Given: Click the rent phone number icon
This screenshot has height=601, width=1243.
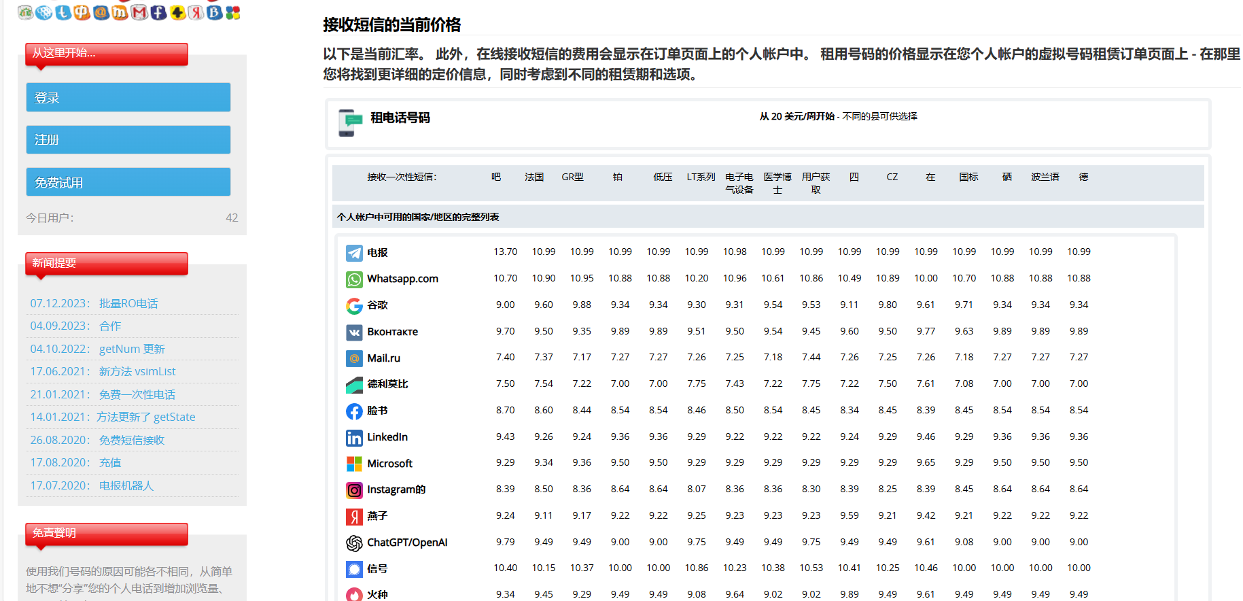Looking at the screenshot, I should (350, 123).
